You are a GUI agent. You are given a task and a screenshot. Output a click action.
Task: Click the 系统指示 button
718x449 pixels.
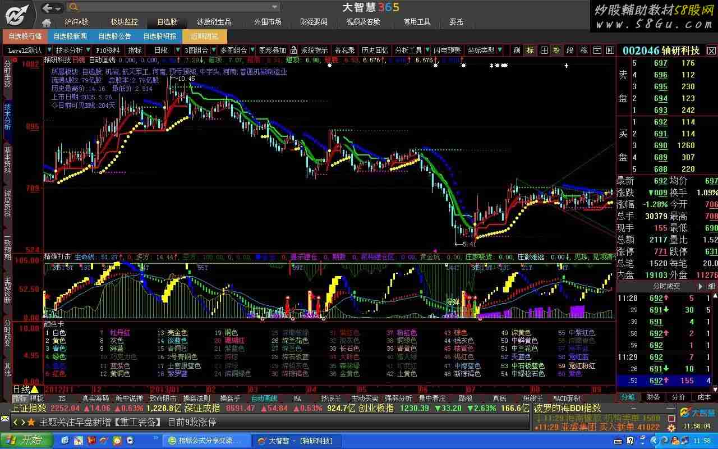(x=314, y=50)
